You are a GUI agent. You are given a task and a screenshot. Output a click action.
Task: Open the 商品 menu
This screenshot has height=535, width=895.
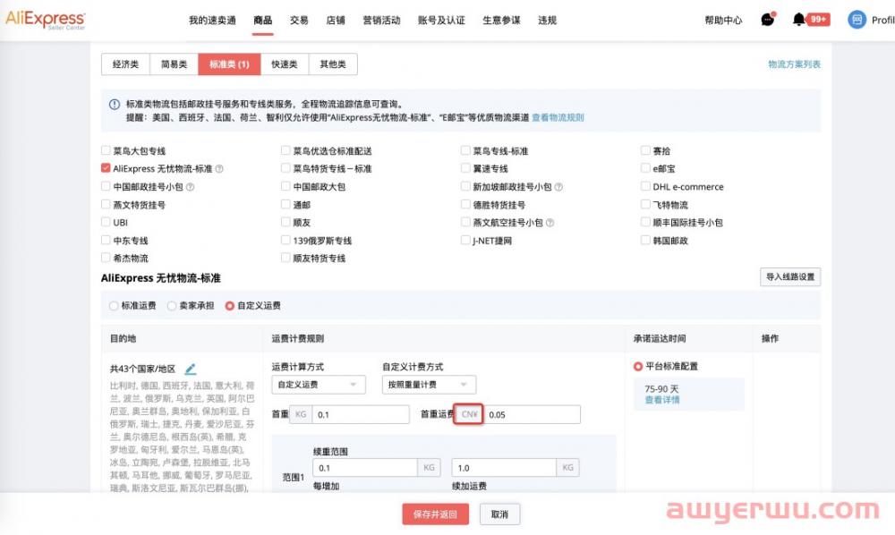point(263,21)
